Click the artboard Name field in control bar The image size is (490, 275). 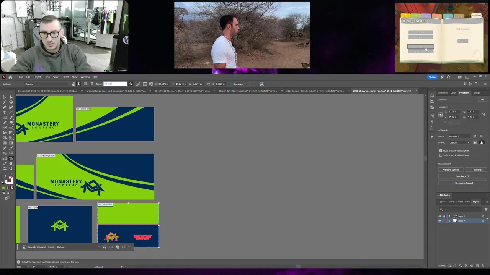(x=115, y=84)
